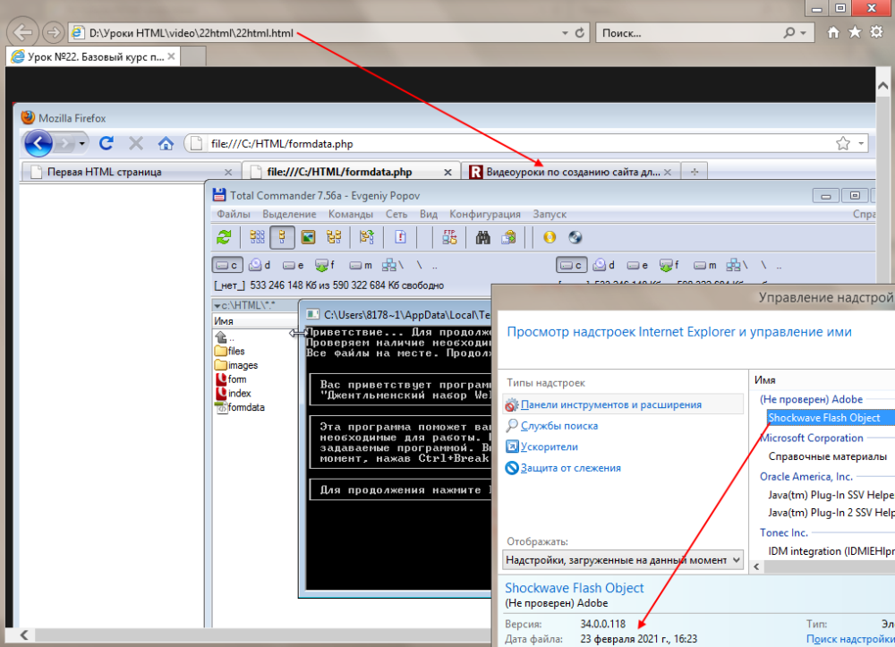The width and height of the screenshot is (895, 647).
Task: Select drive e in left panel
Action: point(294,265)
